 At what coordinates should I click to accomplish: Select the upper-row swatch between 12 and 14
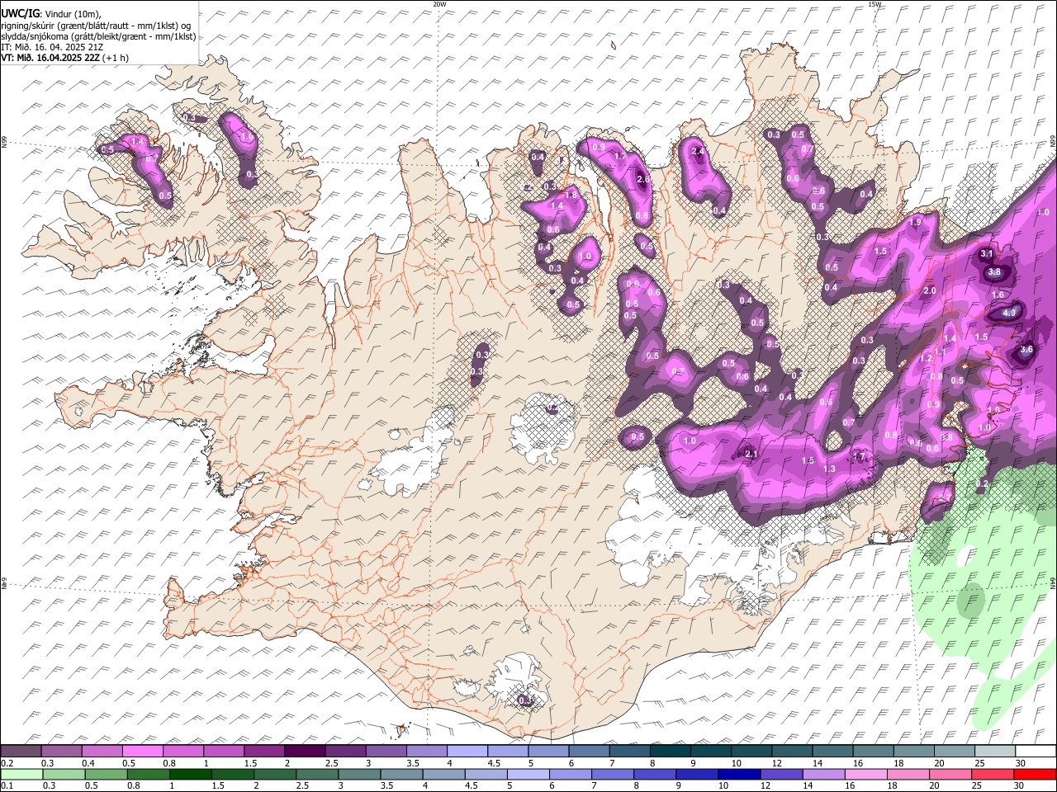[x=792, y=752]
